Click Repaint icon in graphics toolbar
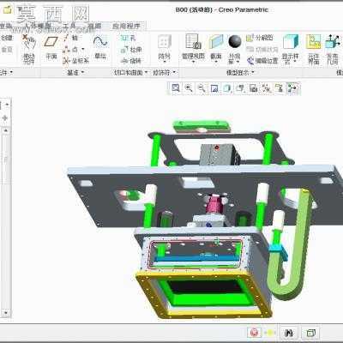Screen dimensions: 343x343 click(214, 88)
